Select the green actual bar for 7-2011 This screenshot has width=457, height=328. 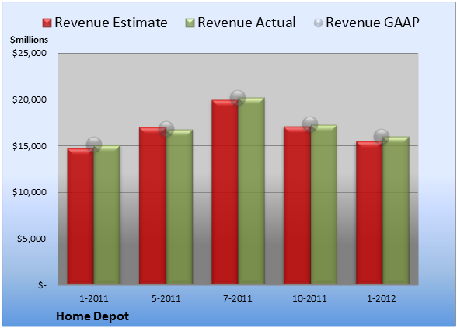tap(251, 191)
